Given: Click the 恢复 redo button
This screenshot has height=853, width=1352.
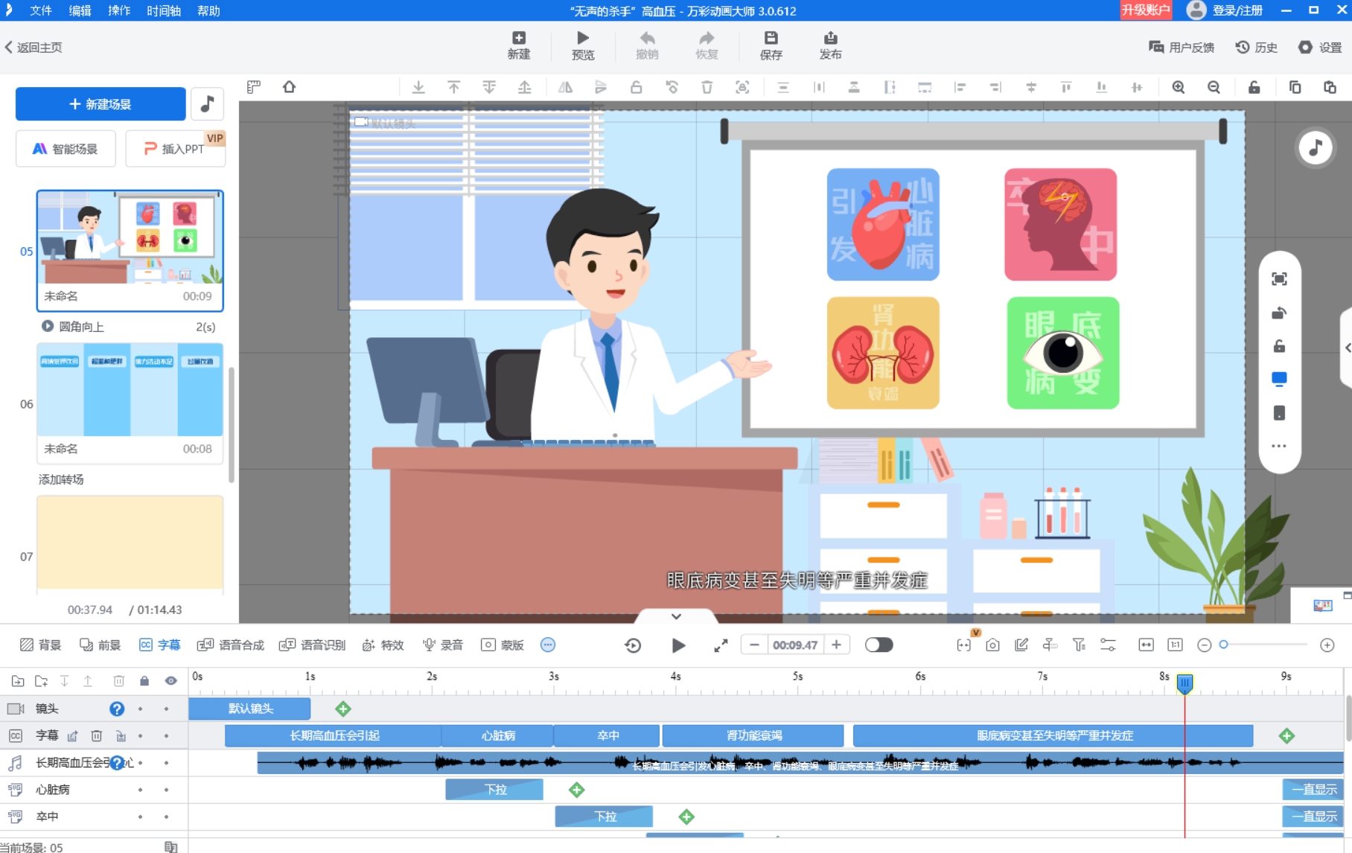Looking at the screenshot, I should (707, 45).
